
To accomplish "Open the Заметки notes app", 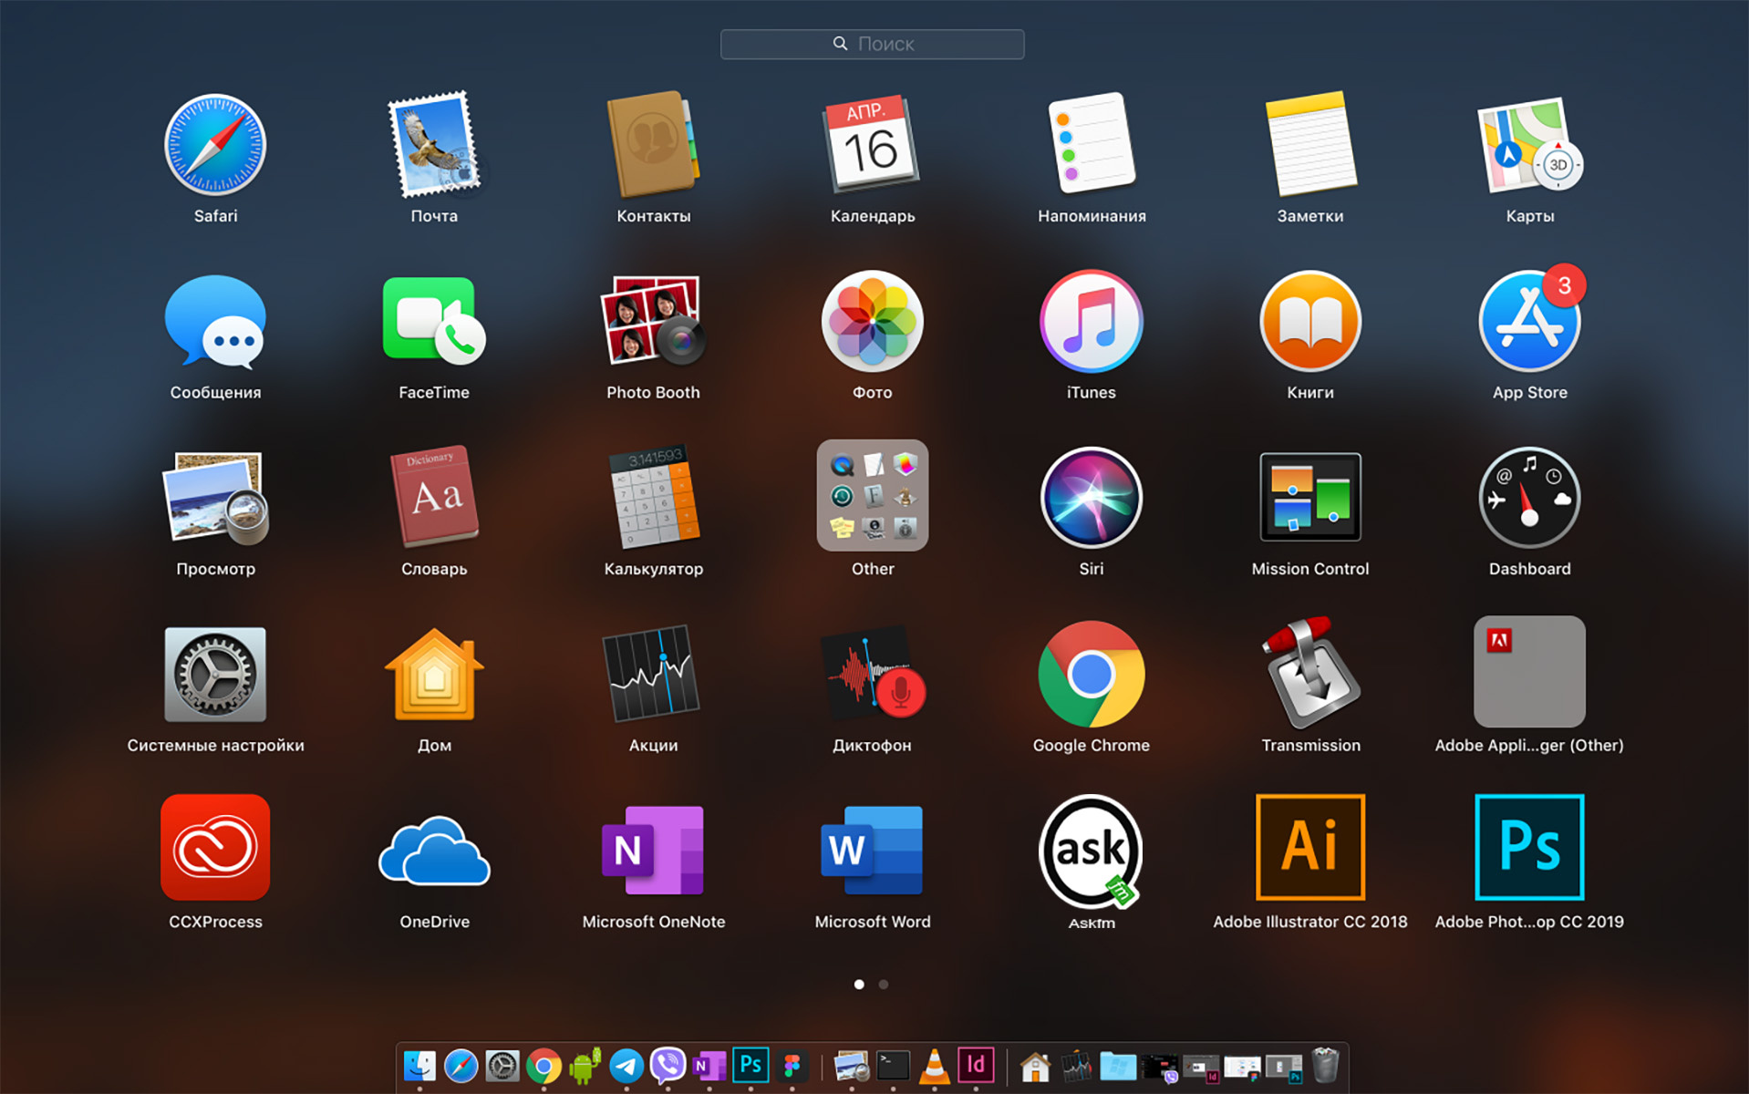I will click(x=1310, y=143).
